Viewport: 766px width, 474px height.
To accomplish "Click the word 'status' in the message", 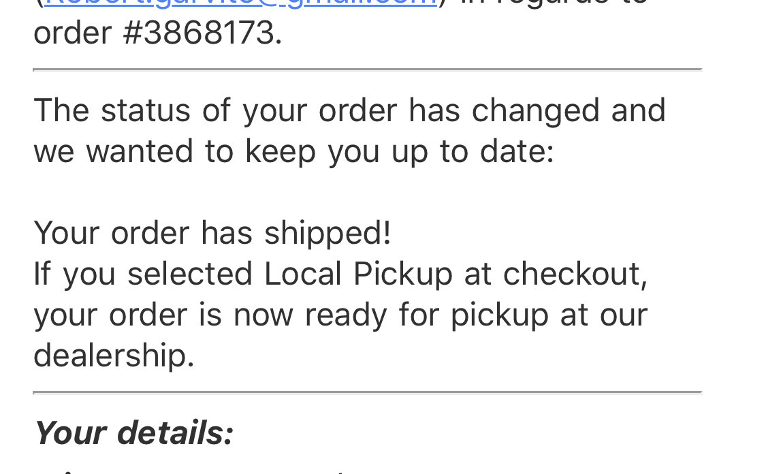I will pyautogui.click(x=146, y=111).
